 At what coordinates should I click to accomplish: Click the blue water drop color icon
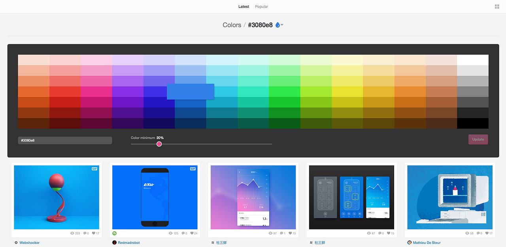277,25
